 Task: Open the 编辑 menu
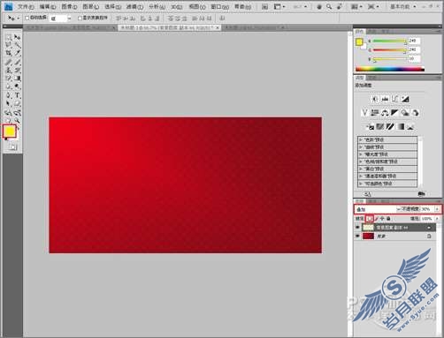(47, 6)
